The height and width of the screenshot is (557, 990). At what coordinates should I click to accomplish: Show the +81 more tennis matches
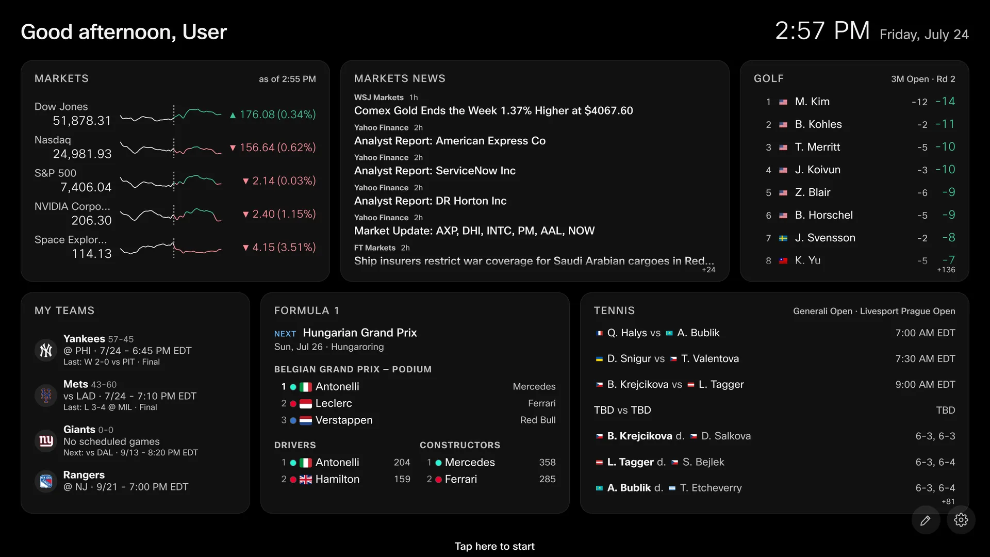click(948, 501)
